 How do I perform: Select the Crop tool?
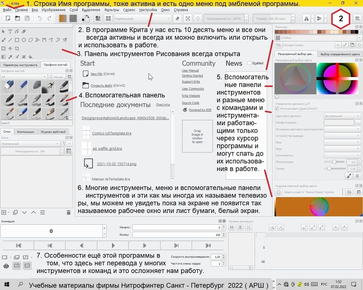click(17, 48)
